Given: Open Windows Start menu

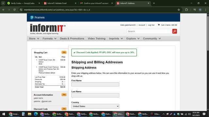Looking at the screenshot, I should pos(4,114).
